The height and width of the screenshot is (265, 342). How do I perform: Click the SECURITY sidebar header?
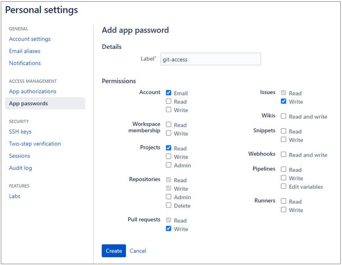pyautogui.click(x=19, y=121)
